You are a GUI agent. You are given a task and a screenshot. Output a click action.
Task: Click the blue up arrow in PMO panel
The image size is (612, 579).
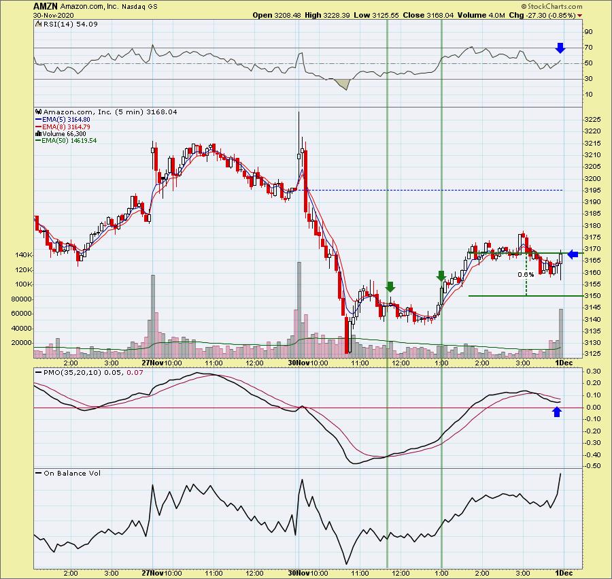557,412
